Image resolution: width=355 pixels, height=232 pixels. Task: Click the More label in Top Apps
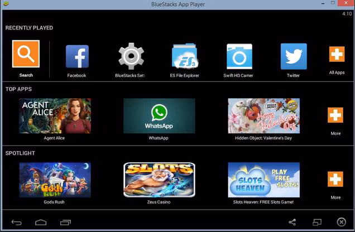pyautogui.click(x=335, y=133)
